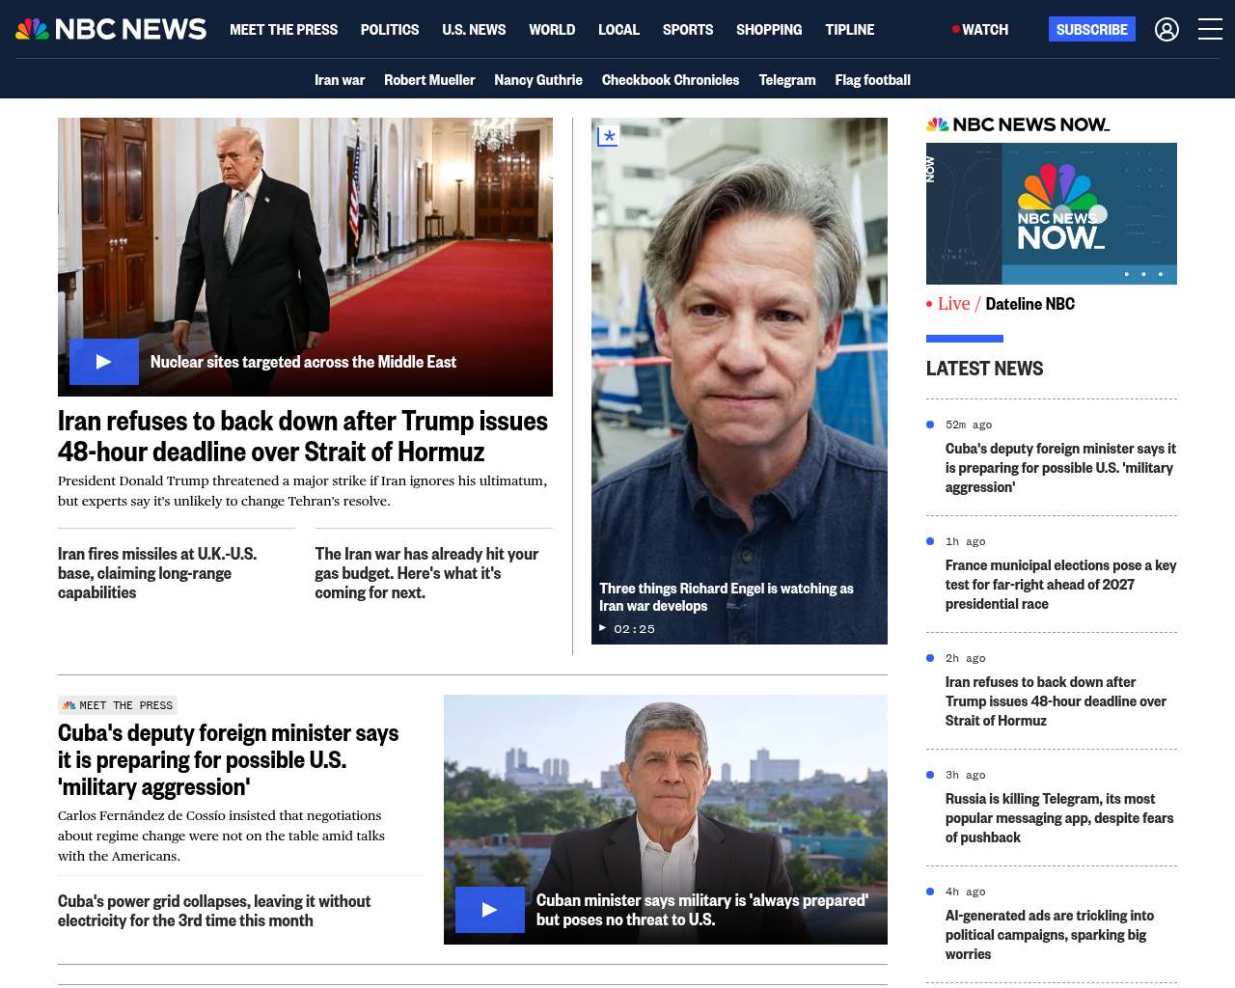Read Russia is killing Telegram story
The width and height of the screenshot is (1235, 988).
pyautogui.click(x=1059, y=818)
